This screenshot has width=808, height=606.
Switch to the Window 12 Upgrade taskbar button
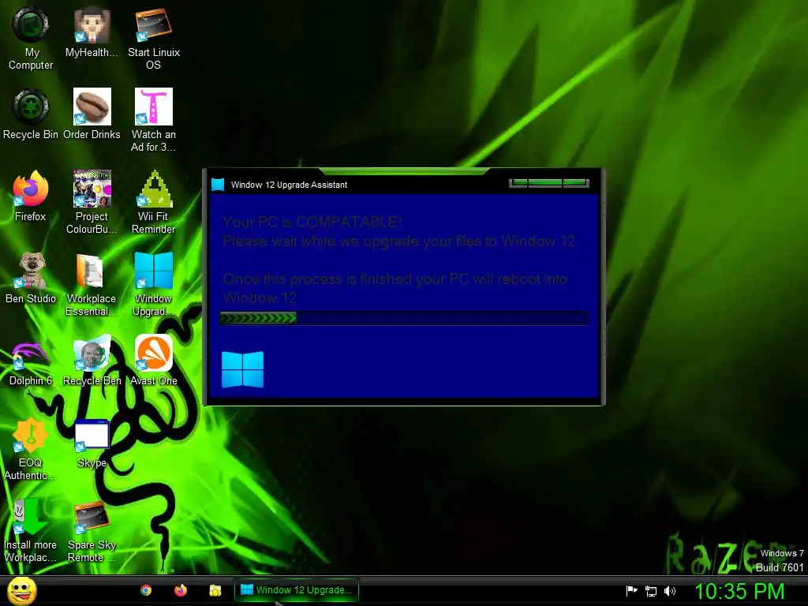pyautogui.click(x=297, y=590)
